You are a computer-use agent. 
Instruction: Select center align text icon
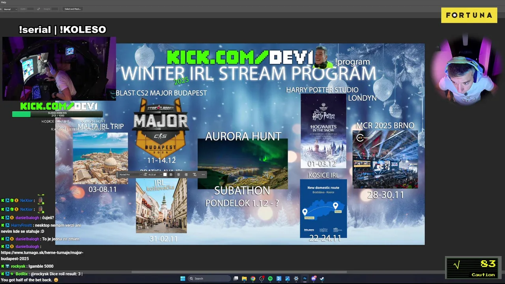[178, 174]
